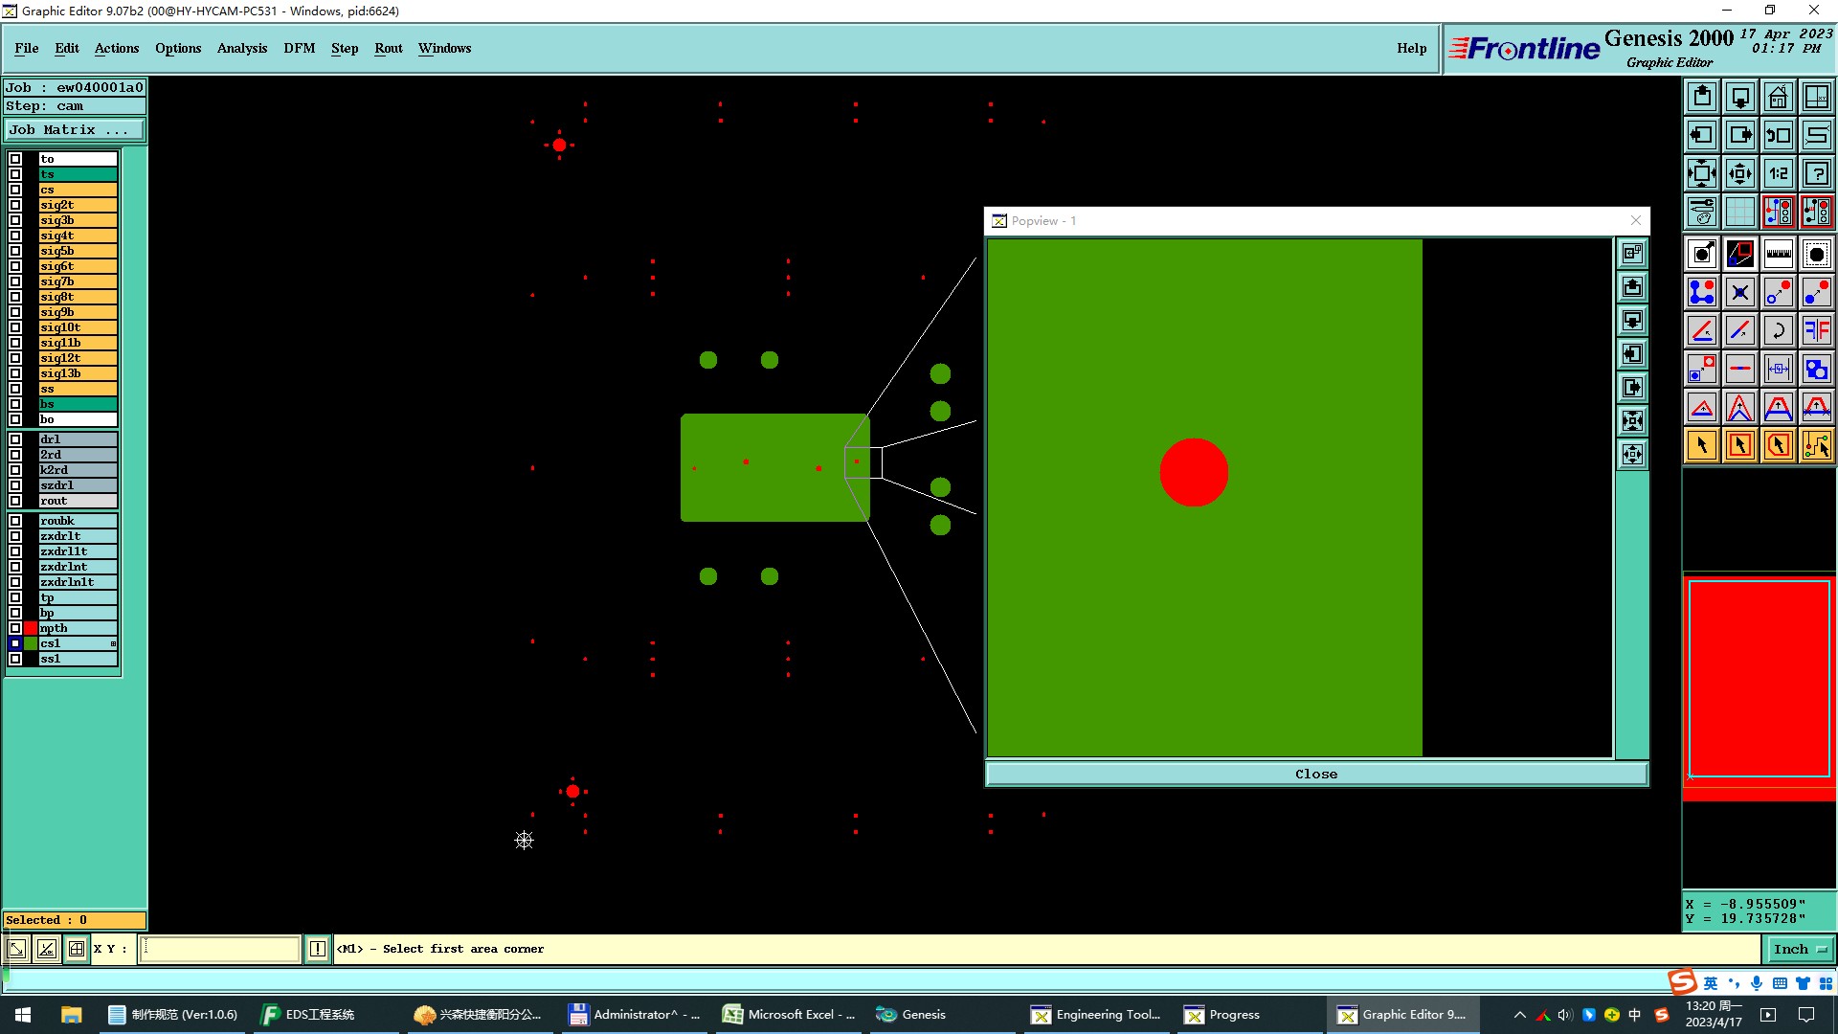
Task: Toggle checkbox for the mpth layer
Action: pyautogui.click(x=15, y=628)
